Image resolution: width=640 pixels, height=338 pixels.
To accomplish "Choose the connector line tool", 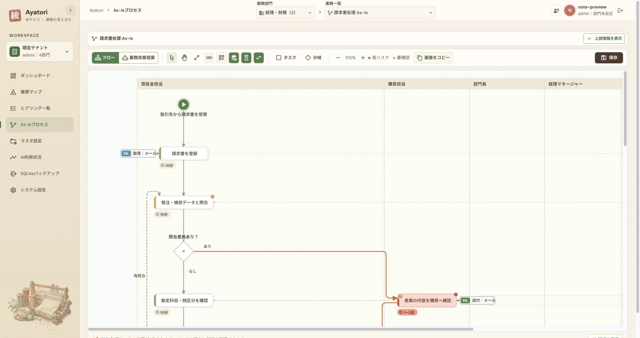I will [197, 58].
